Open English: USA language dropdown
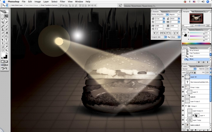Screen dimensions: 212x132 click(159, 37)
